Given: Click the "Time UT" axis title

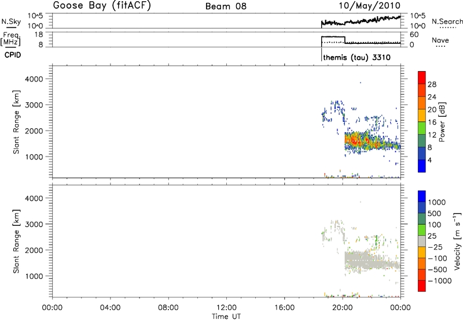Looking at the screenshot, I should [226, 317].
